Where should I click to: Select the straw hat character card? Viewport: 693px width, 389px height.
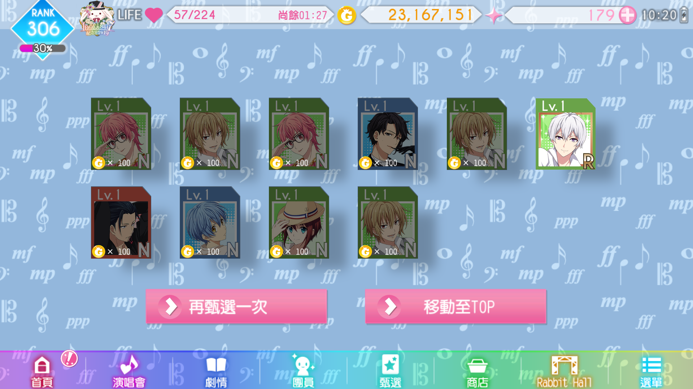[299, 222]
